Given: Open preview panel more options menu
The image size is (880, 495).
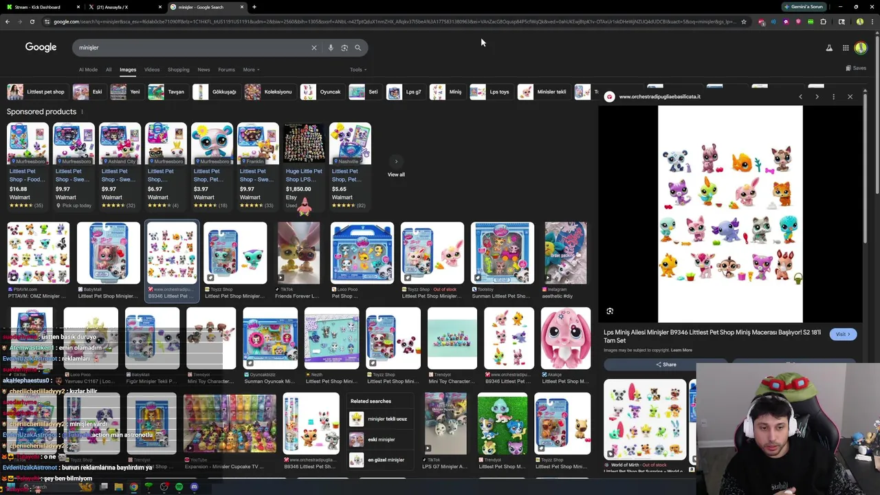Looking at the screenshot, I should [833, 97].
